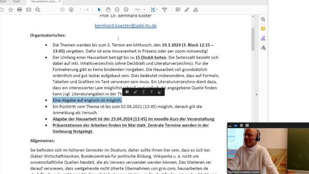
Task: Click the 'Organisatorisches:' heading
Action: click(x=48, y=35)
